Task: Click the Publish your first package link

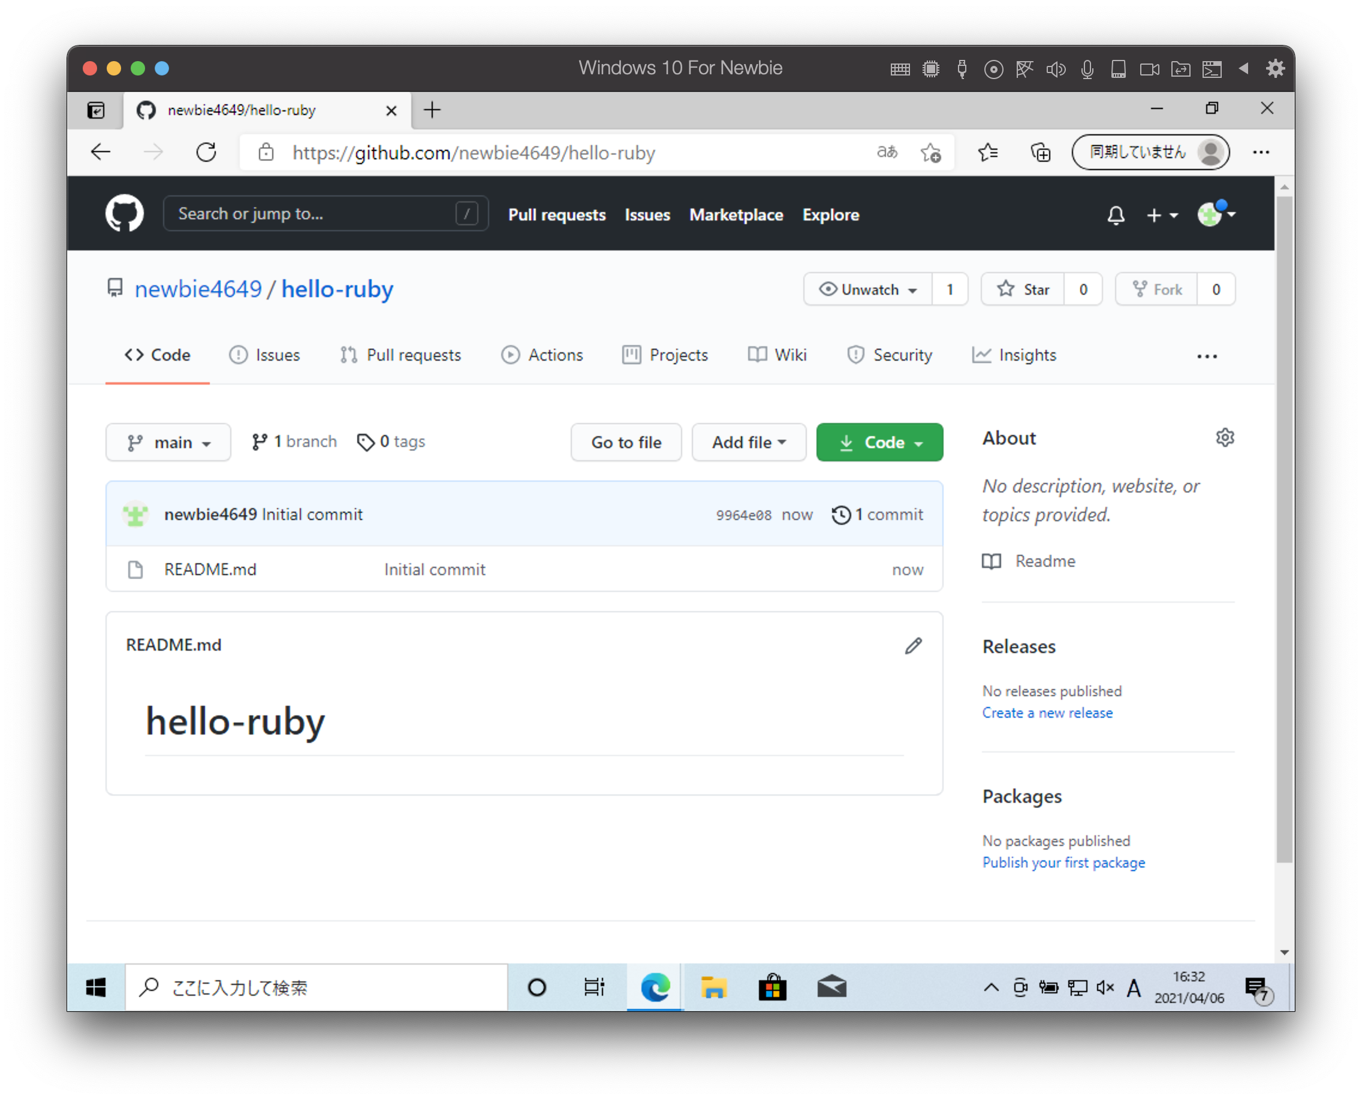Action: pos(1063,862)
